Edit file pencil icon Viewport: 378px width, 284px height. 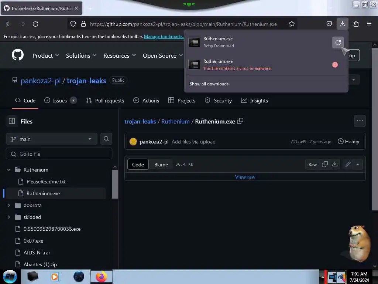348,164
